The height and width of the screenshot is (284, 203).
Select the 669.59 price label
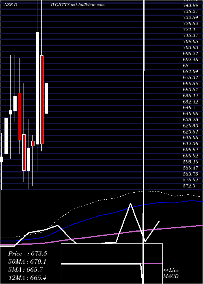tap(190, 84)
